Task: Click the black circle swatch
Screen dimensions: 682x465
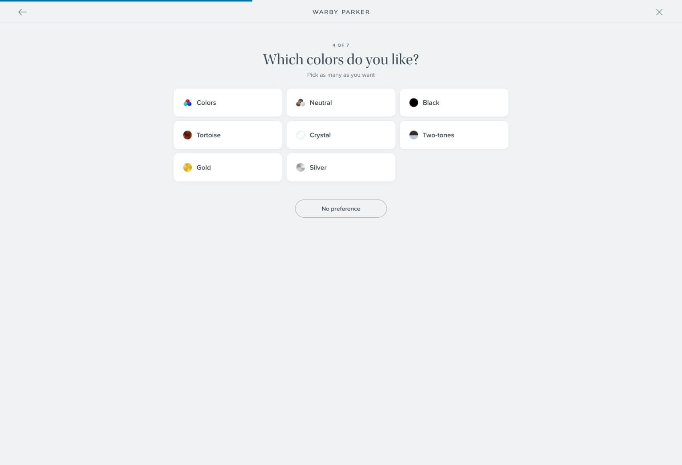Action: pos(414,103)
